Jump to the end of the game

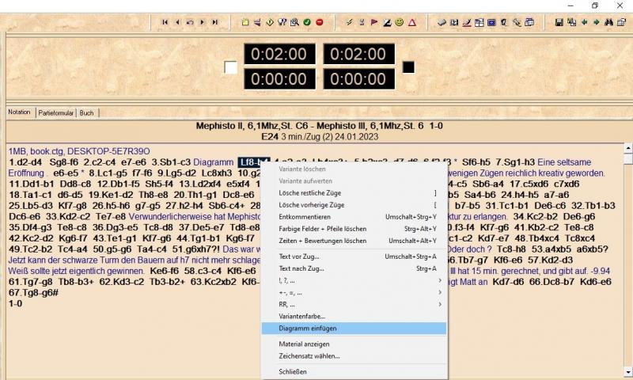[x=215, y=22]
